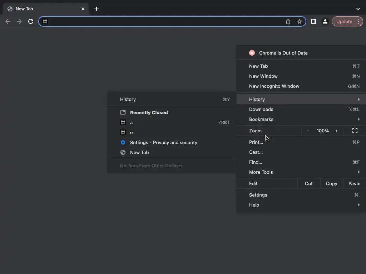Choose New Tab from Chrome menu
This screenshot has width=366, height=274.
click(x=301, y=66)
